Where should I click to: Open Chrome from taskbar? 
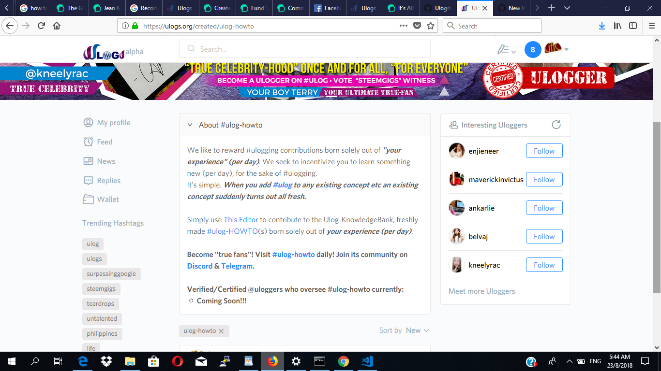(x=343, y=361)
